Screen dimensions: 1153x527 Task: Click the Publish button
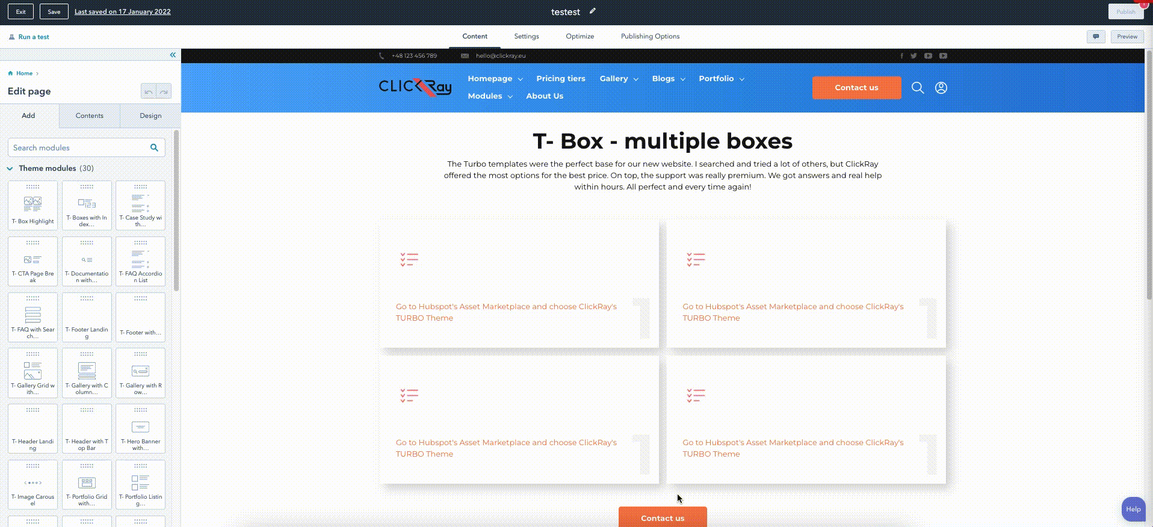point(1126,11)
